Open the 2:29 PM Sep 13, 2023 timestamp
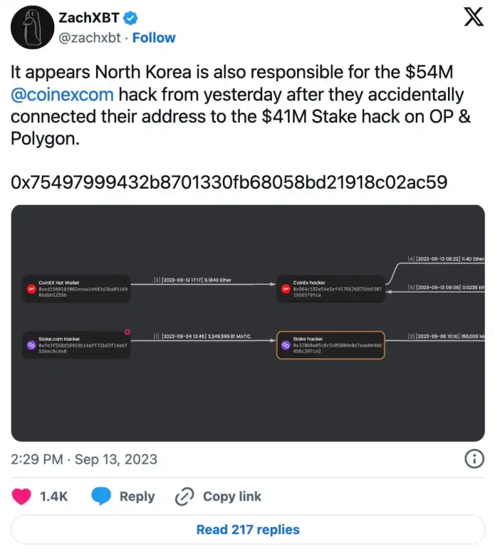 click(84, 459)
